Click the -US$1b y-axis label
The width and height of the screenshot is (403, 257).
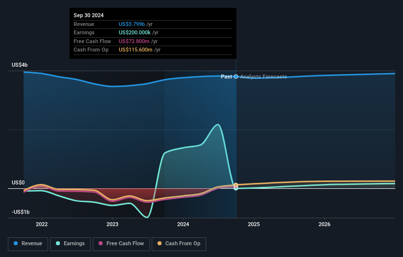pyautogui.click(x=21, y=212)
